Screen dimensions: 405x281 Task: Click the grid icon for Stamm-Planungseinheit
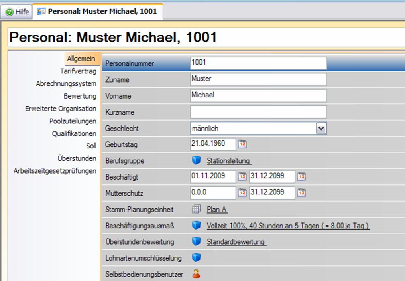pyautogui.click(x=196, y=210)
